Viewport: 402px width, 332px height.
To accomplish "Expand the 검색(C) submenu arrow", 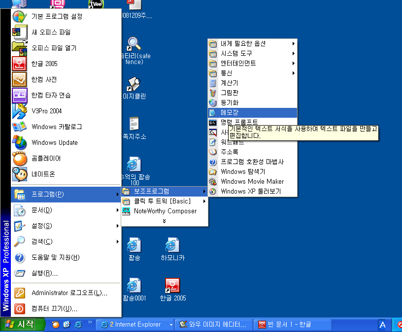I will pyautogui.click(x=118, y=241).
